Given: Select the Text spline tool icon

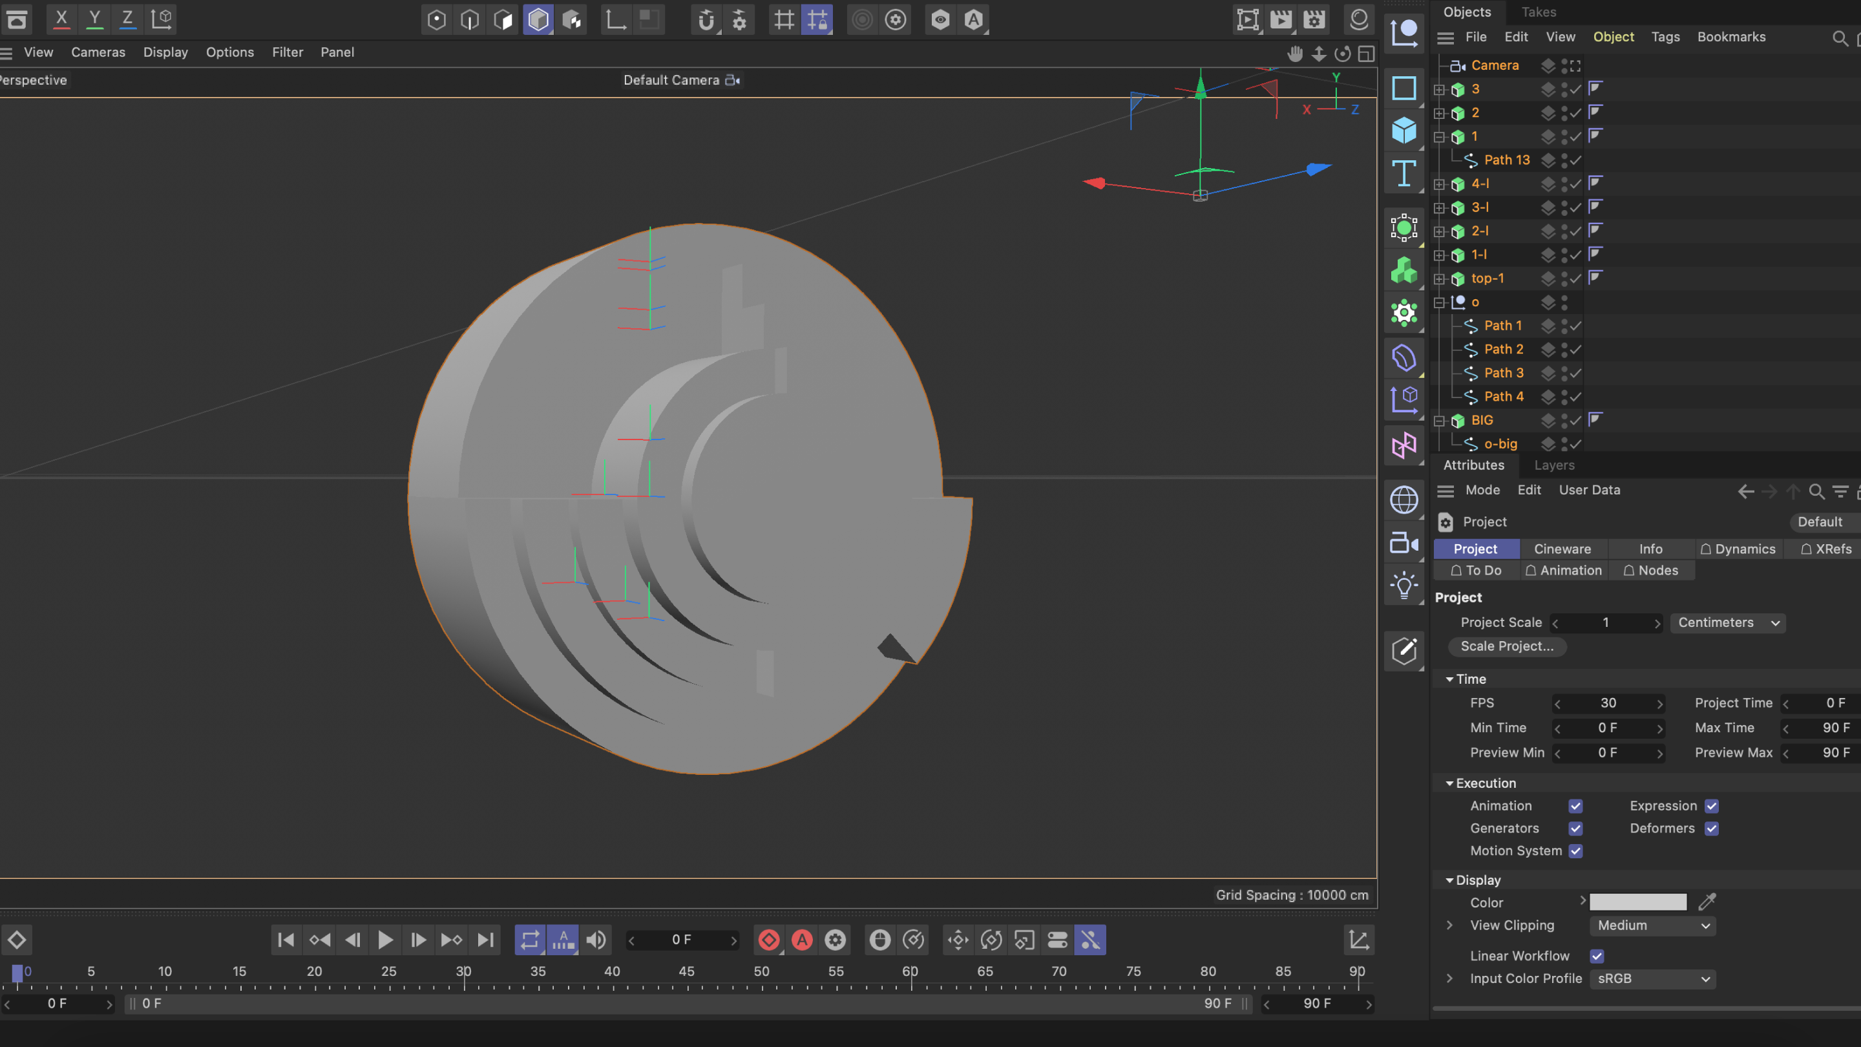Looking at the screenshot, I should pos(1404,173).
